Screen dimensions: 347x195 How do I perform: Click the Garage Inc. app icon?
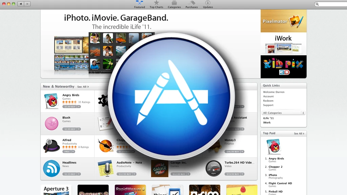(x=160, y=169)
